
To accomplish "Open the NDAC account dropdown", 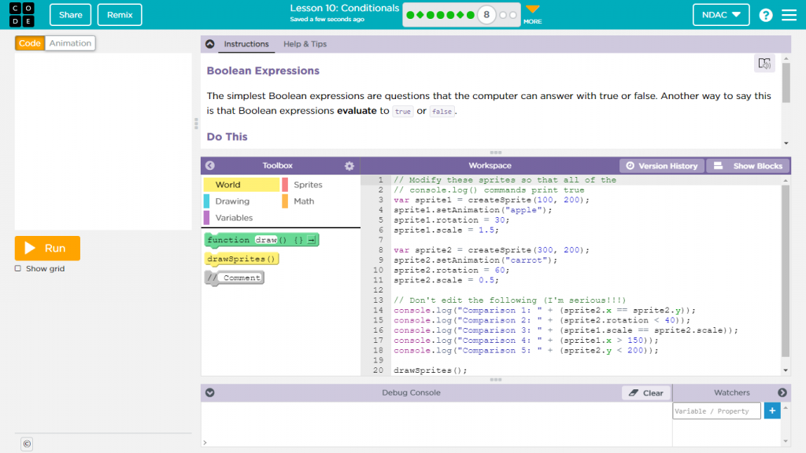I will (x=720, y=15).
